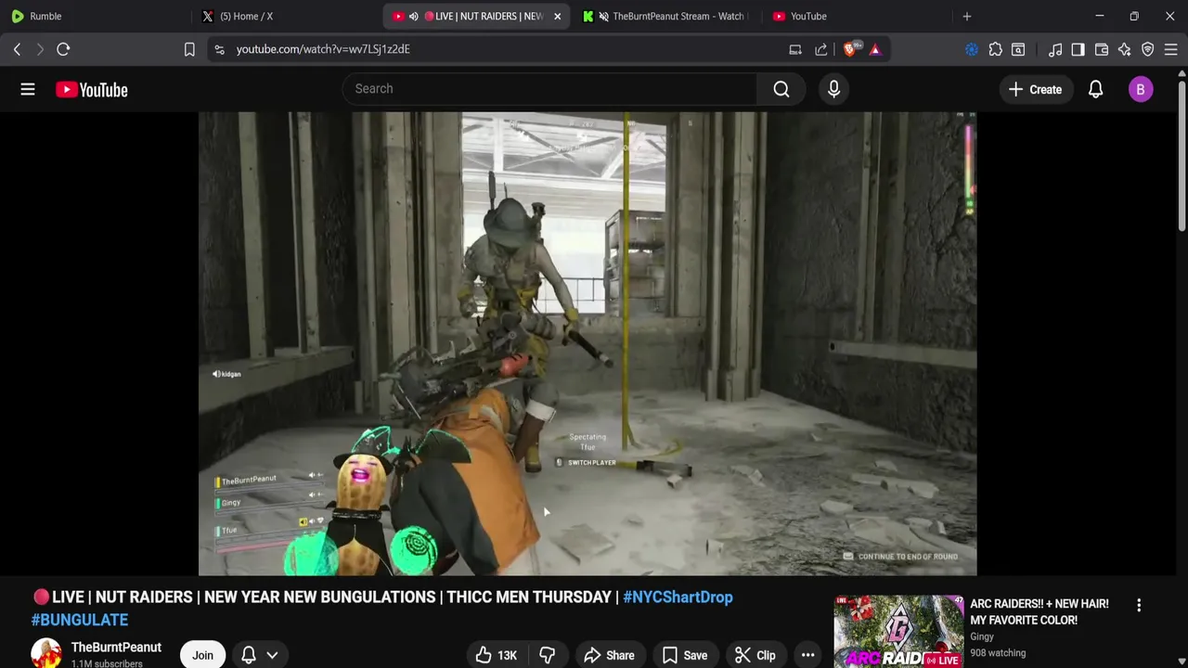Open the extensions puzzle menu
This screenshot has height=668, width=1188.
pyautogui.click(x=995, y=49)
